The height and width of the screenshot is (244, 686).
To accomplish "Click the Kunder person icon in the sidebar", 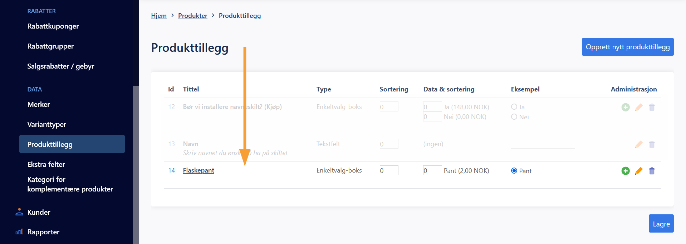I will [19, 212].
